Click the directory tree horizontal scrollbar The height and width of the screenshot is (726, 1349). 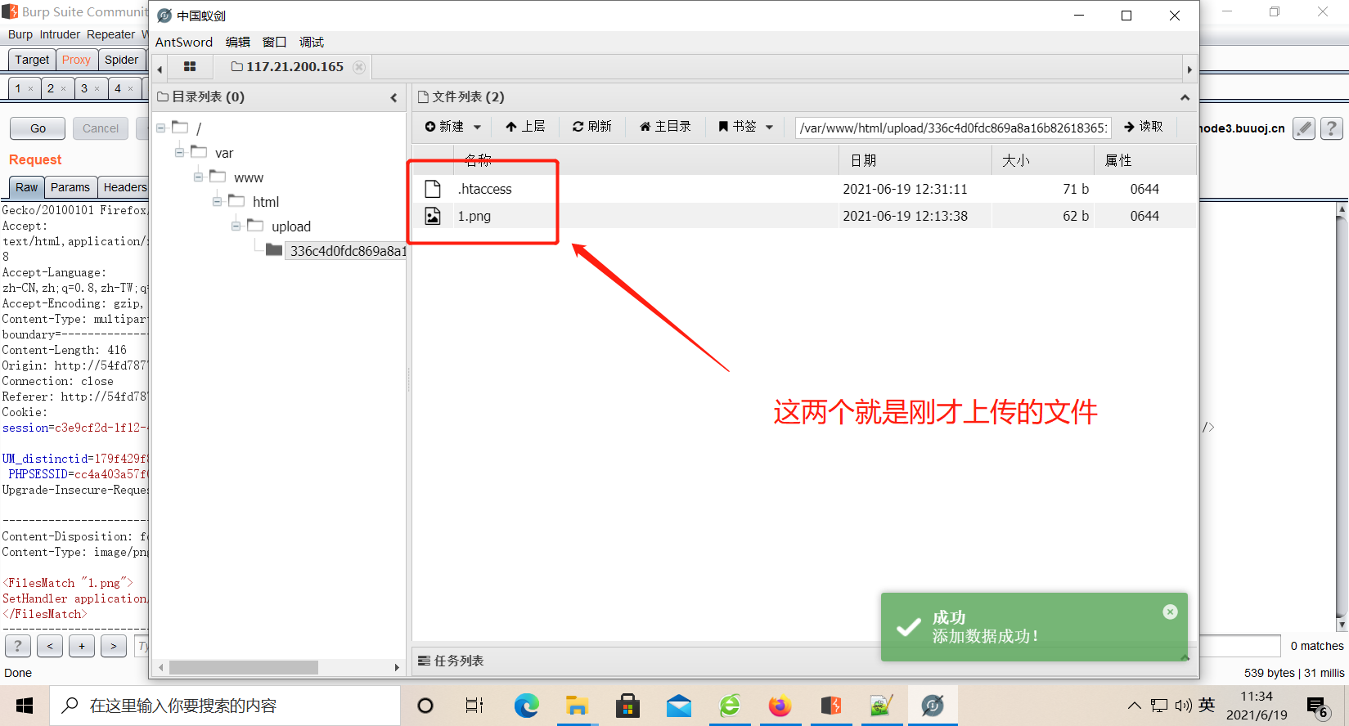[244, 668]
